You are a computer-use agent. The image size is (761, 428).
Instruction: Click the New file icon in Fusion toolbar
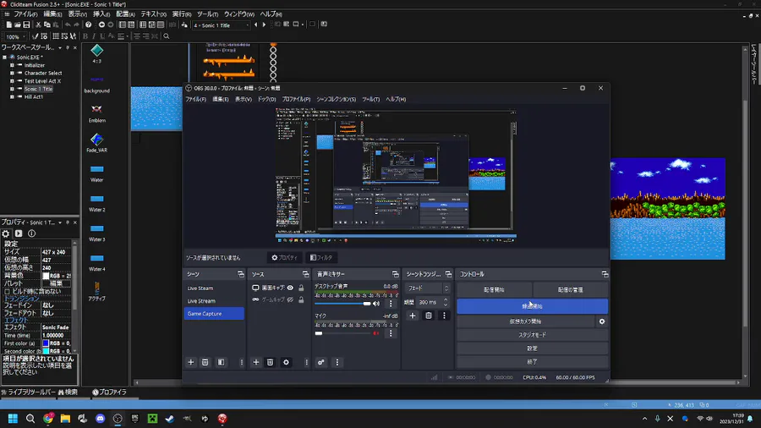point(8,25)
